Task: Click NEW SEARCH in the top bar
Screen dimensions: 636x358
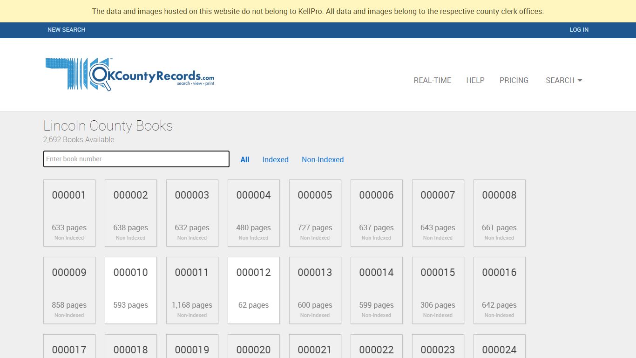Action: [67, 29]
